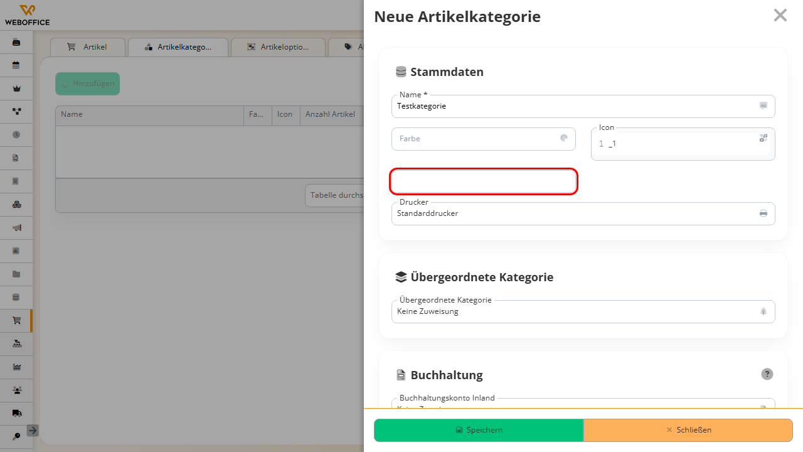Open the inbox drawer icon in sidebar
803x452 pixels.
pyautogui.click(x=16, y=42)
